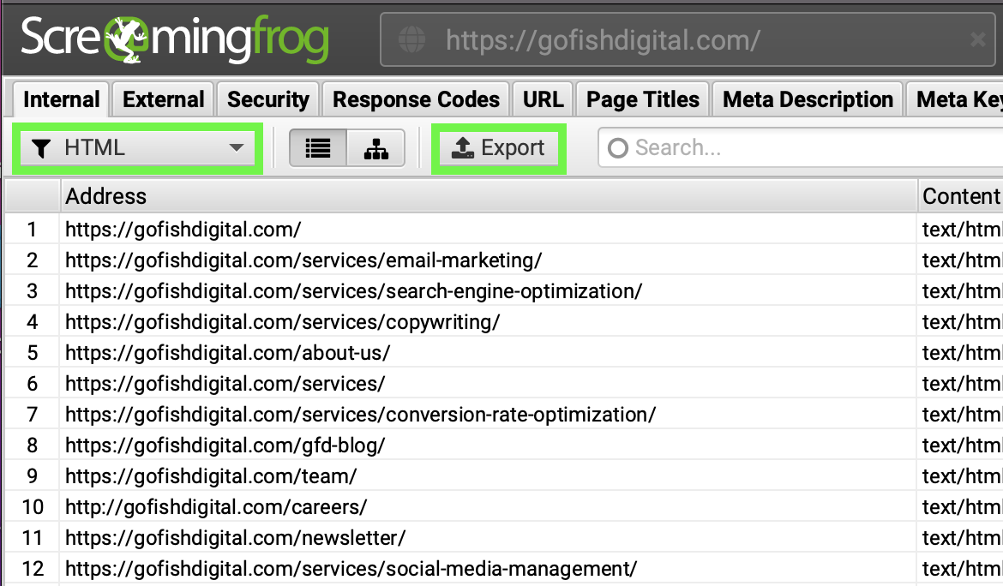The width and height of the screenshot is (1003, 586).
Task: Open the HTML filter dropdown
Action: click(137, 147)
